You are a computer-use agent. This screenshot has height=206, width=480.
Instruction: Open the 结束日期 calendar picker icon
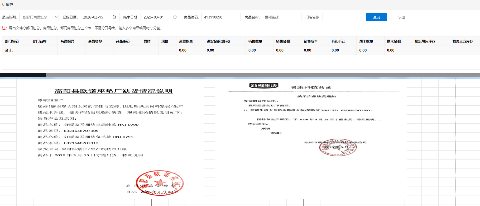click(175, 17)
